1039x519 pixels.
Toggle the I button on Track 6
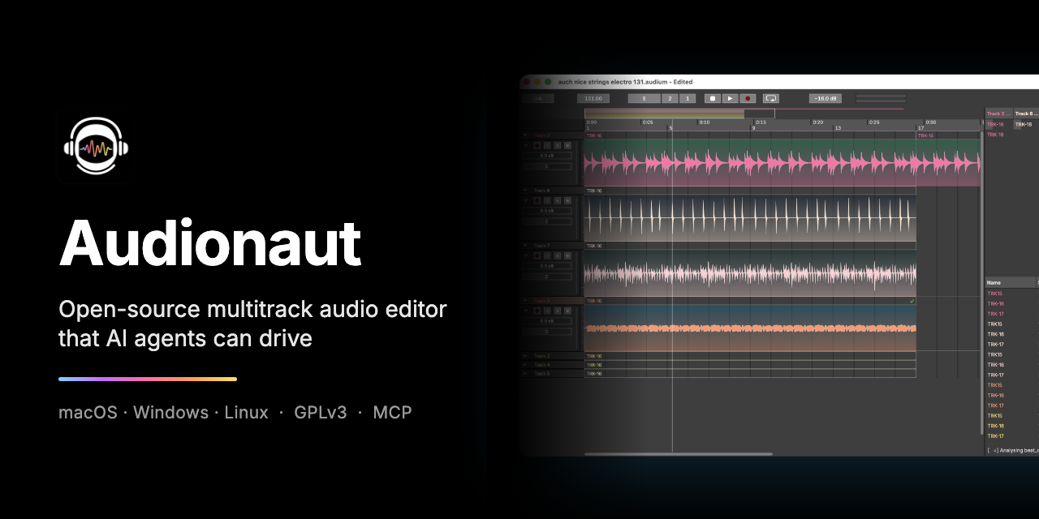click(x=547, y=200)
